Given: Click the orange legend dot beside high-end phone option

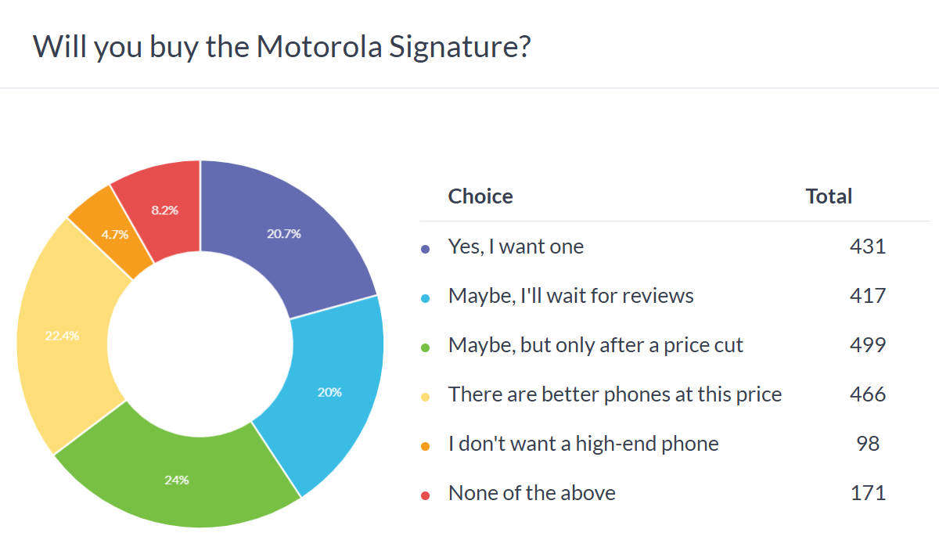Looking at the screenshot, I should pyautogui.click(x=426, y=446).
